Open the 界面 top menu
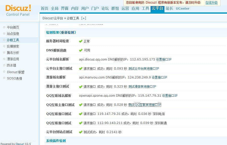 (65, 8)
